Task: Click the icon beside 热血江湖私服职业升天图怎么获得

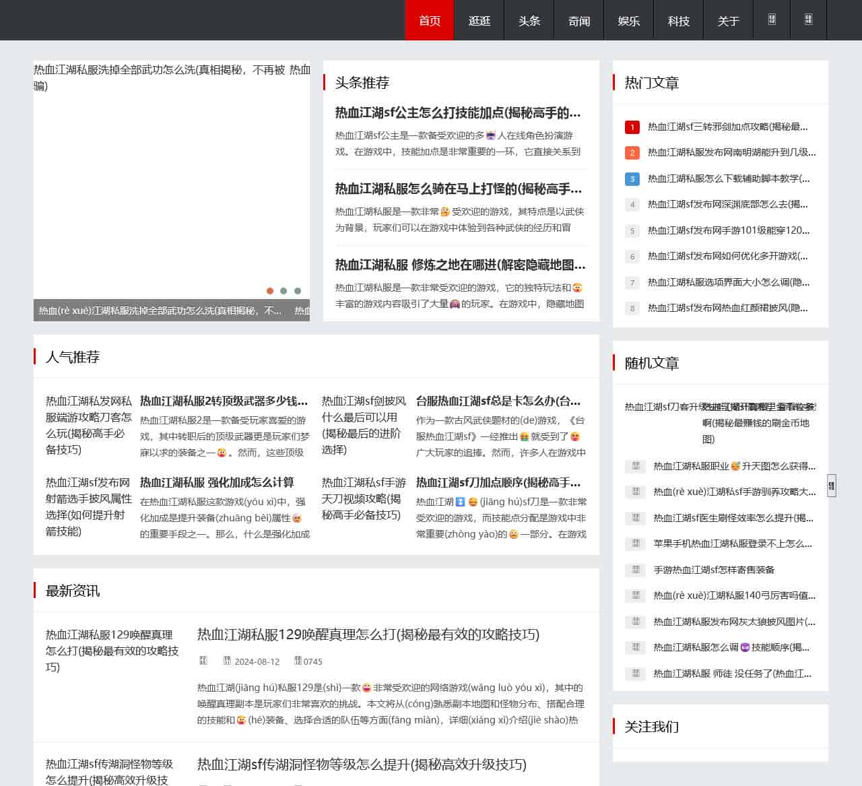Action: (x=635, y=465)
